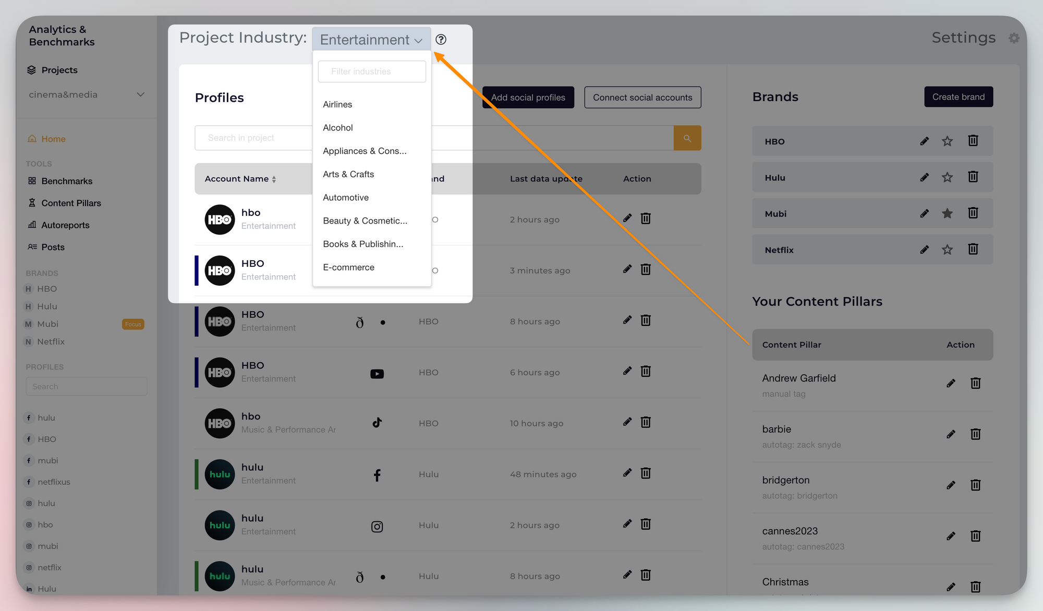Image resolution: width=1043 pixels, height=611 pixels.
Task: Click the orange search magnifier button
Action: (x=687, y=138)
